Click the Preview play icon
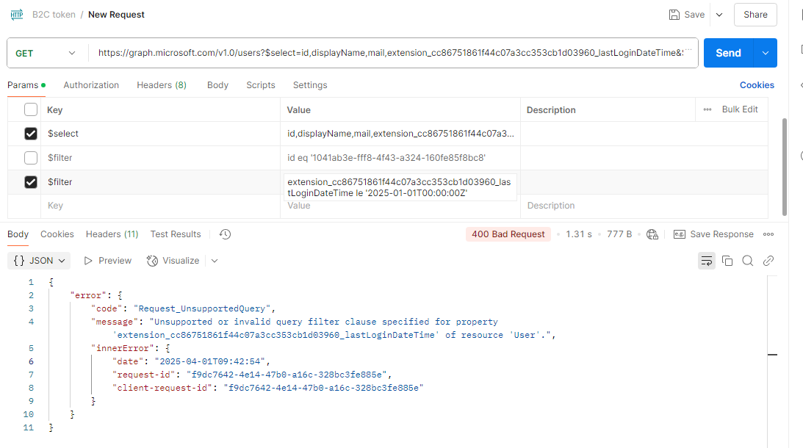Viewport: 803px width, 448px height. (88, 261)
